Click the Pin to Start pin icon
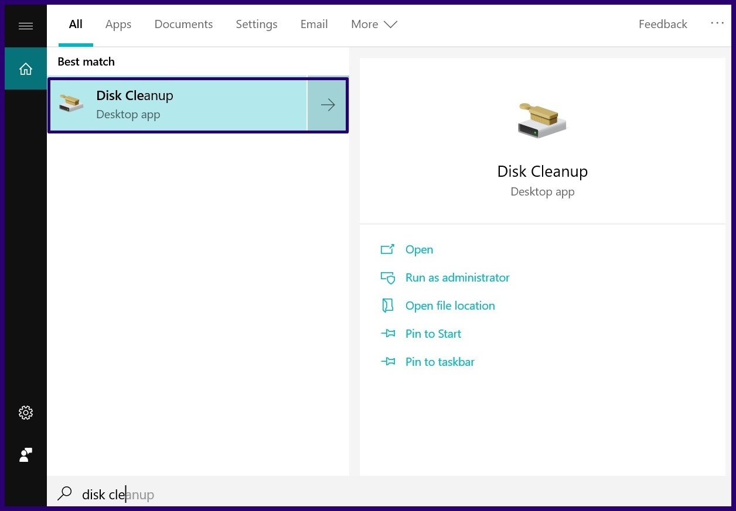Screen dimensions: 736x511 coord(387,334)
